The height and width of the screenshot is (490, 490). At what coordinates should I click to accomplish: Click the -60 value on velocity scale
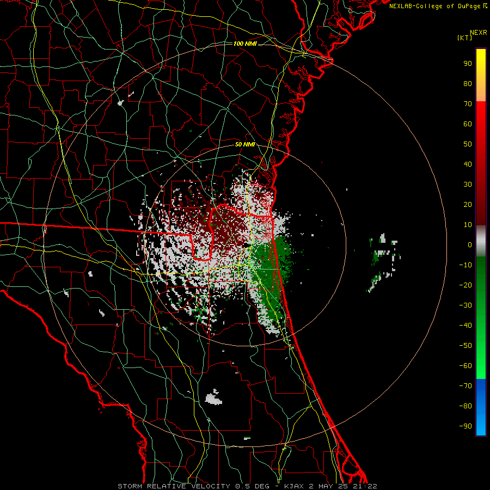pyautogui.click(x=465, y=366)
